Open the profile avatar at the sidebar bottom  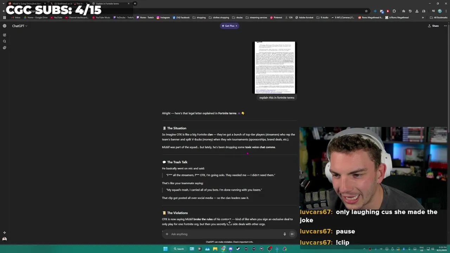pyautogui.click(x=5, y=239)
